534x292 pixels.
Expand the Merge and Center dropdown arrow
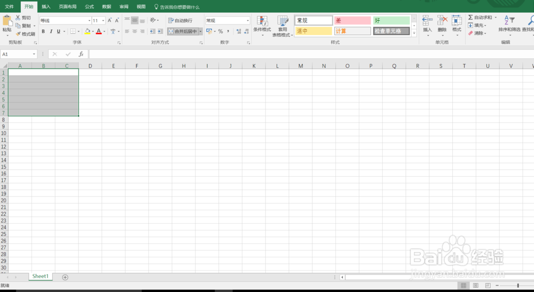201,31
